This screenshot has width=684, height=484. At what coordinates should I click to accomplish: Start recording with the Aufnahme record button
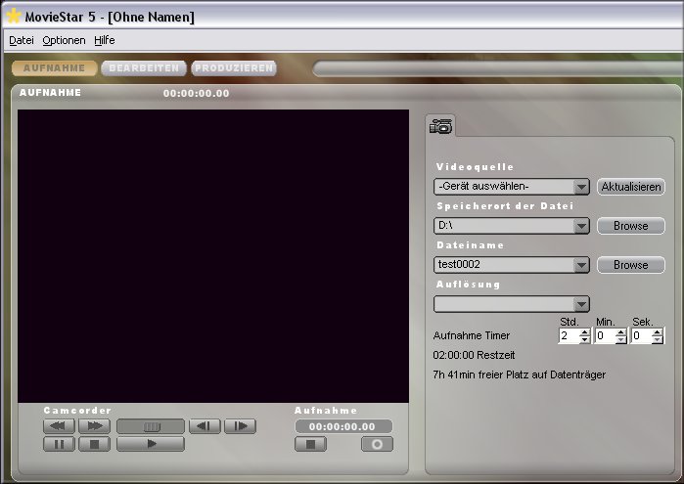coord(376,444)
